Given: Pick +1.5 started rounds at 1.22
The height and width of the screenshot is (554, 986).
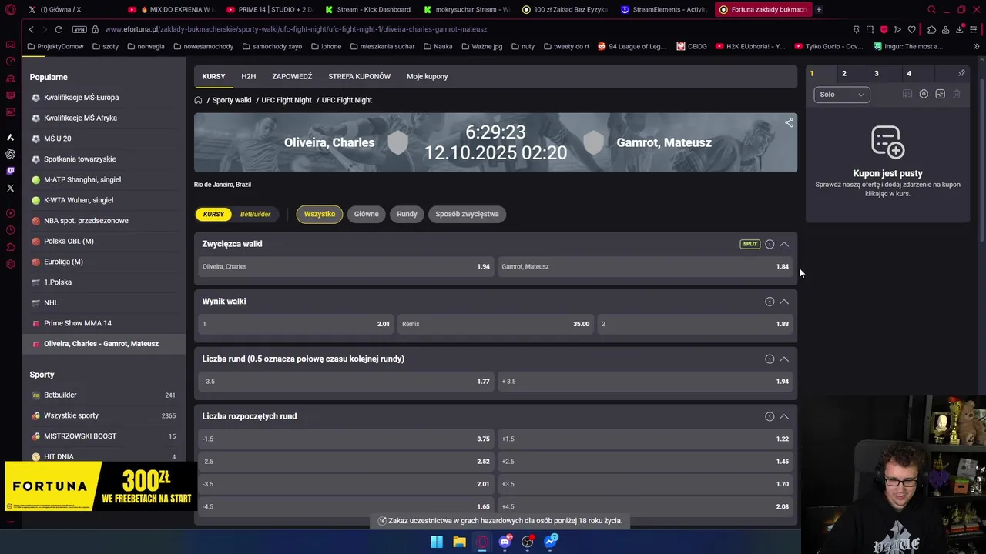Looking at the screenshot, I should [645, 439].
